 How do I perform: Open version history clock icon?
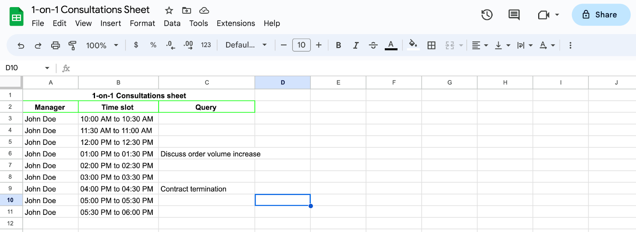(487, 15)
